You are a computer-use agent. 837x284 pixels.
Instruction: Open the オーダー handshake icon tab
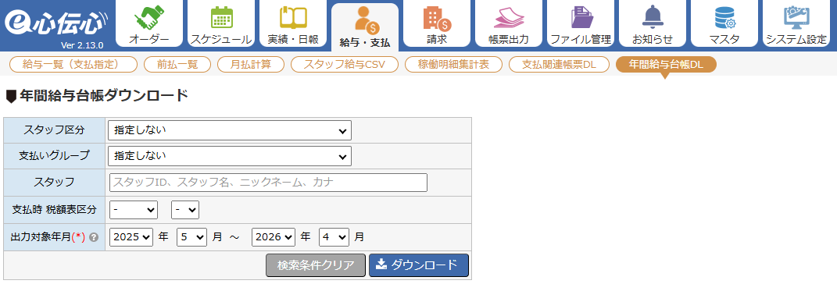click(149, 23)
